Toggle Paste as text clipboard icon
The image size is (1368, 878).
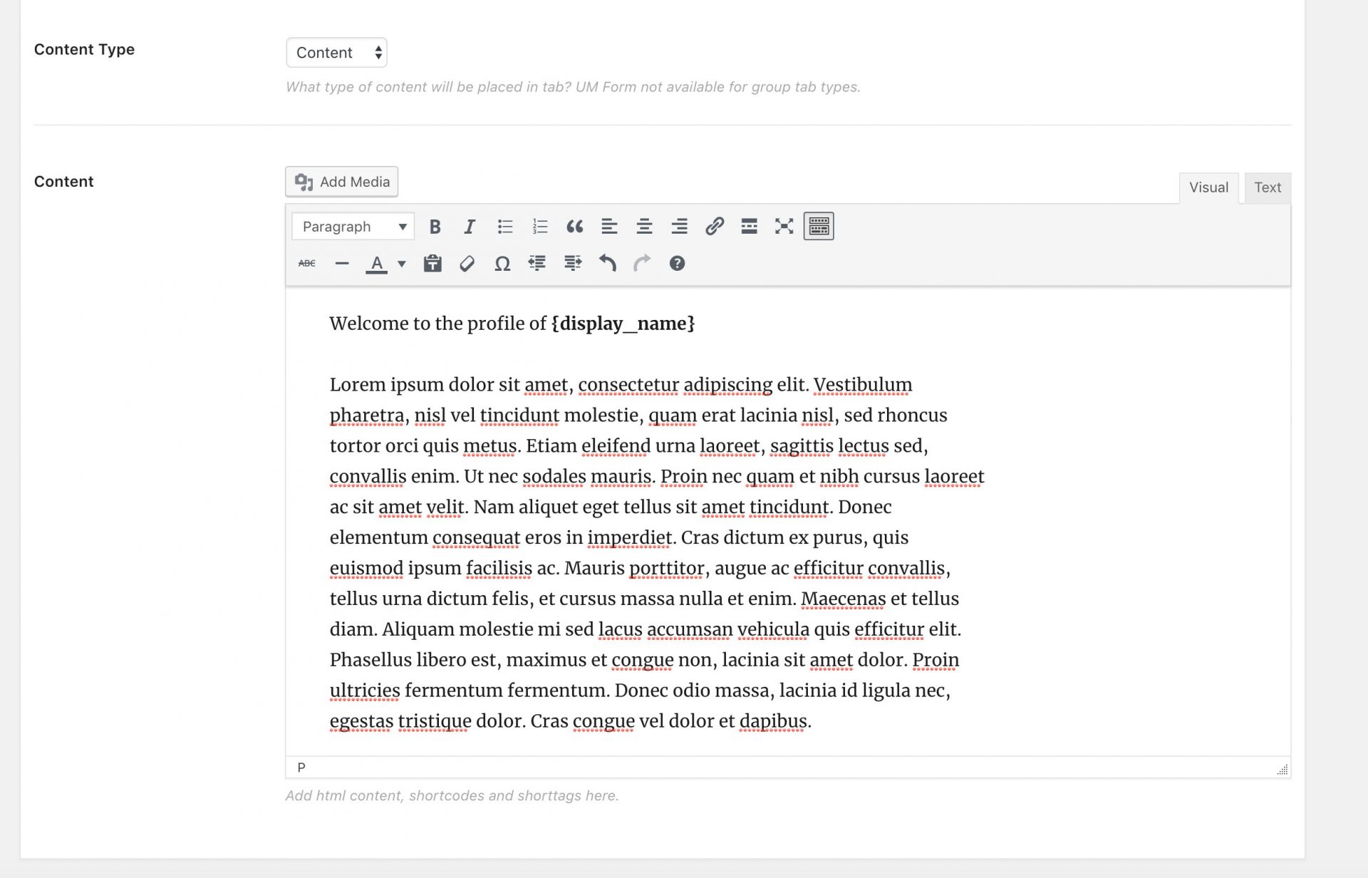(x=432, y=264)
